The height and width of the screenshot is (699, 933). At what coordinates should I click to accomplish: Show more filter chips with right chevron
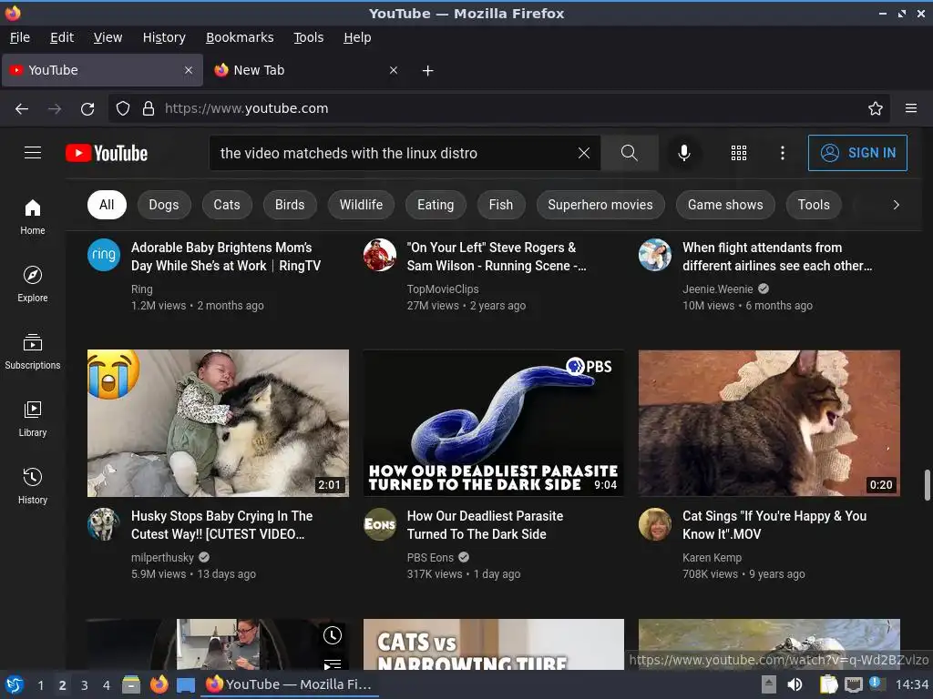897,205
